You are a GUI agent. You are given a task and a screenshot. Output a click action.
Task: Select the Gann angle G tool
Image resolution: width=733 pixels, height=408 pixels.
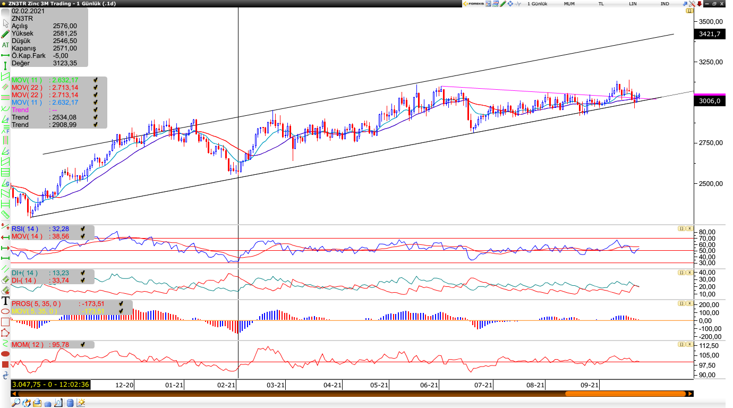5,184
